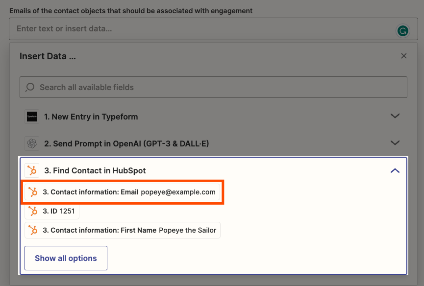Image resolution: width=424 pixels, height=286 pixels.
Task: Collapse the Find Contact in HubSpot chevron
Action: 395,171
